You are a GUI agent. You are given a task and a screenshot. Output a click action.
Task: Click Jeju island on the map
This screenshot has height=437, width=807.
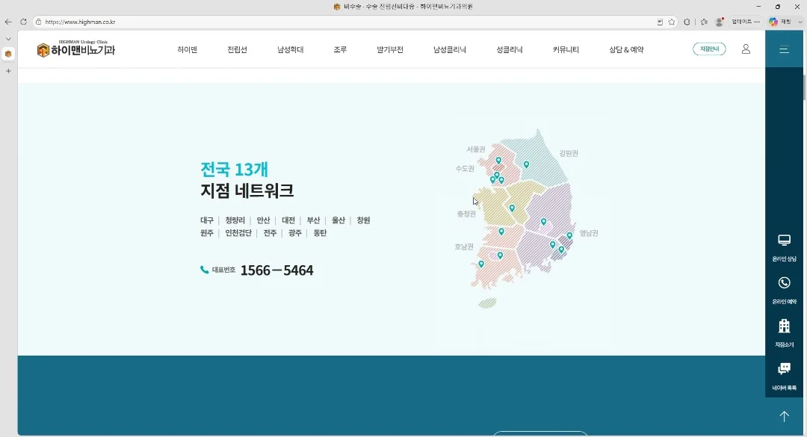pyautogui.click(x=487, y=303)
